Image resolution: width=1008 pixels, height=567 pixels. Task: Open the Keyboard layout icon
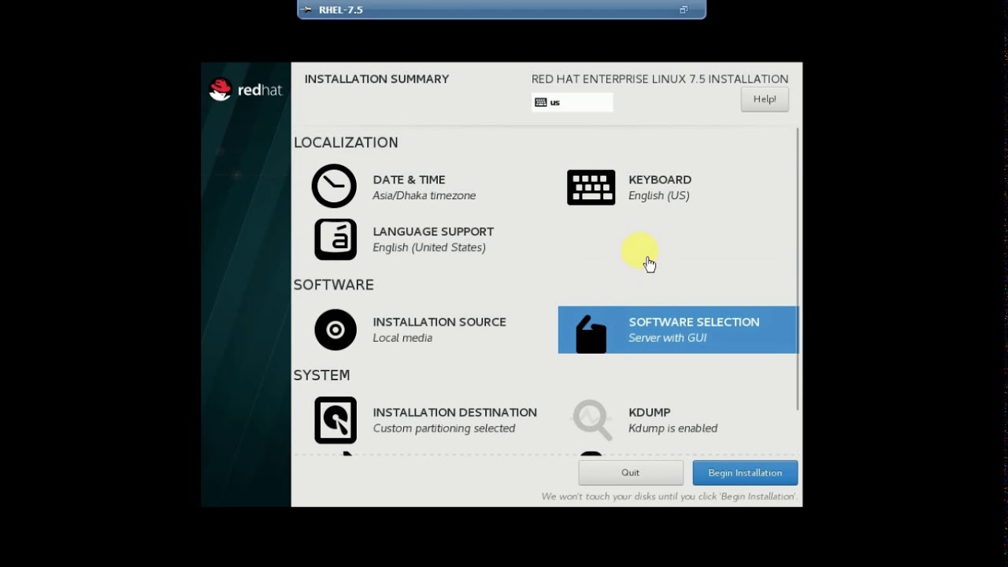tap(591, 187)
